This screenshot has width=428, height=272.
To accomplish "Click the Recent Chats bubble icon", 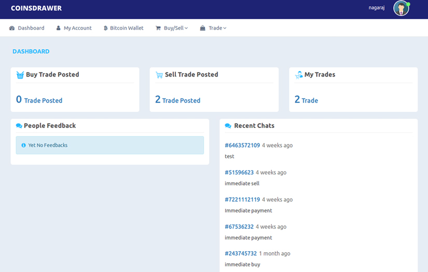I will coord(228,126).
